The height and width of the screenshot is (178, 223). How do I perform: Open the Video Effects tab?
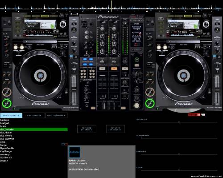point(33,115)
